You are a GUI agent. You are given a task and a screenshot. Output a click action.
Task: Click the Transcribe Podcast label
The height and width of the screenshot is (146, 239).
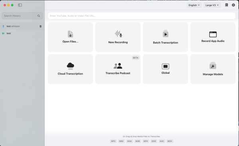click(x=118, y=73)
